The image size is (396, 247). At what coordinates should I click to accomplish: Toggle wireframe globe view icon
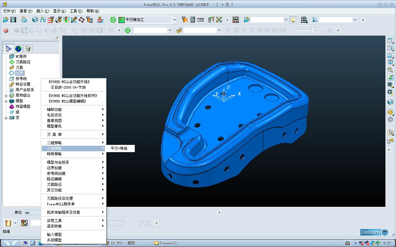[390, 120]
